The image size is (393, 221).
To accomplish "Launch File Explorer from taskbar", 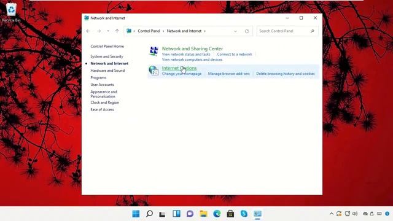I will pyautogui.click(x=203, y=214).
